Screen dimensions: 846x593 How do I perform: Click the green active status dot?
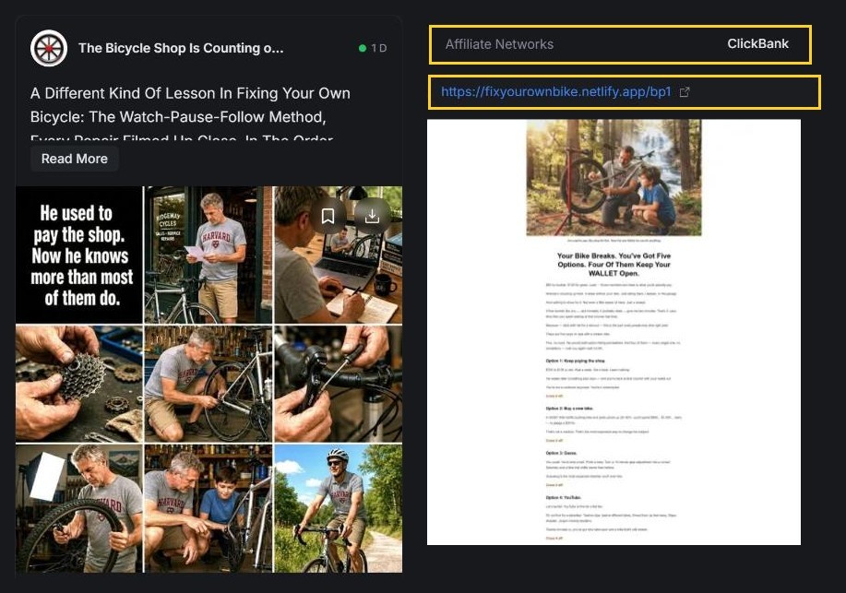pyautogui.click(x=363, y=48)
